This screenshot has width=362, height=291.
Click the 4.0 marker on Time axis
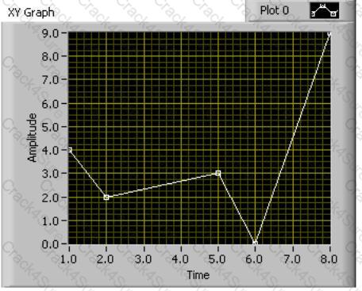pos(180,259)
